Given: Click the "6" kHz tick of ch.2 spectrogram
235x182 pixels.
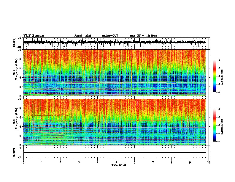Looking at the screenshot, I should click(20, 117).
